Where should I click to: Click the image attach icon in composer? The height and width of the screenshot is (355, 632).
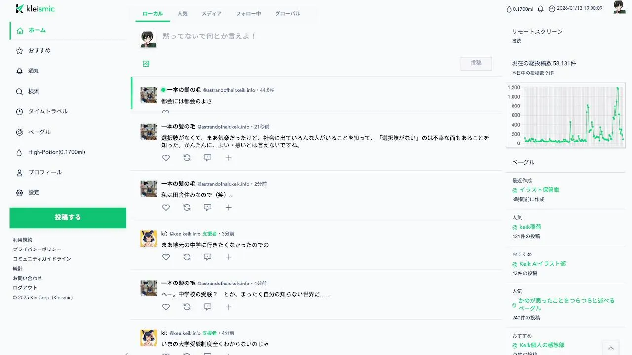tap(146, 64)
